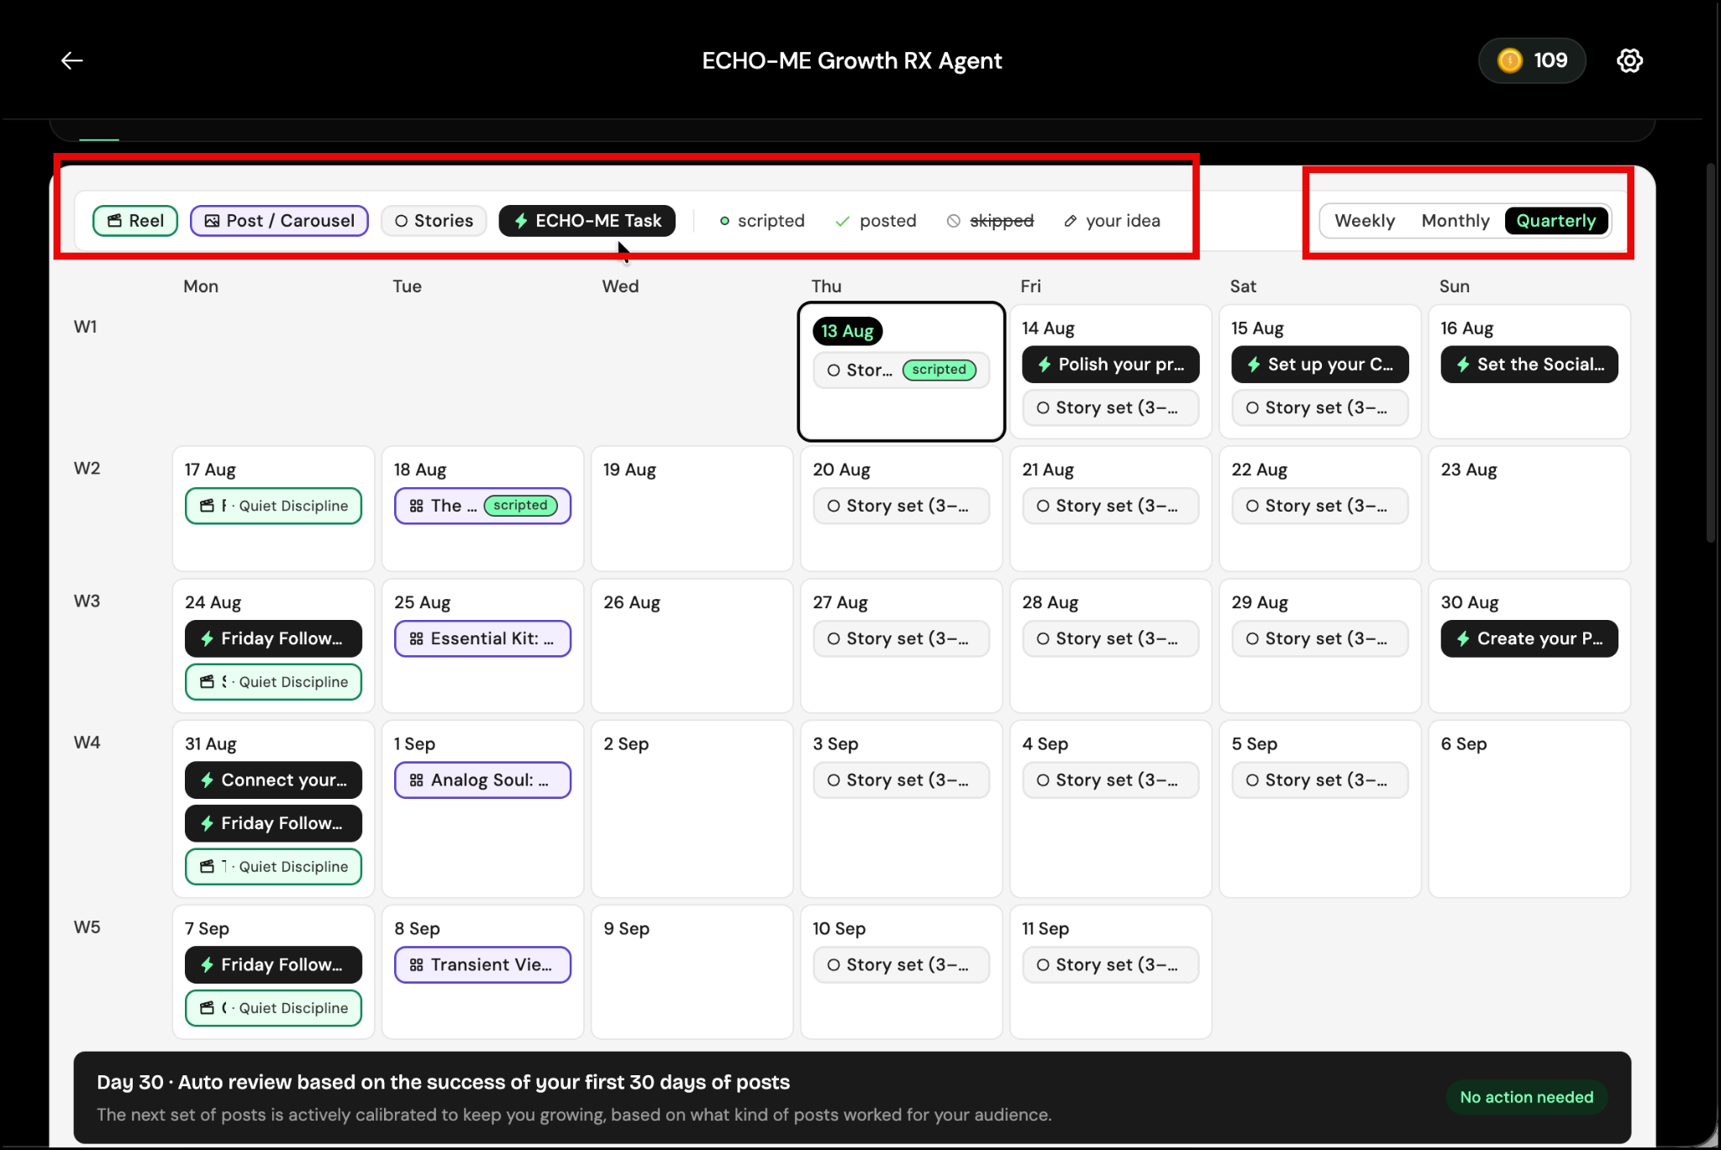The width and height of the screenshot is (1721, 1150).
Task: Select the 9 Sep day cell
Action: 692,972
